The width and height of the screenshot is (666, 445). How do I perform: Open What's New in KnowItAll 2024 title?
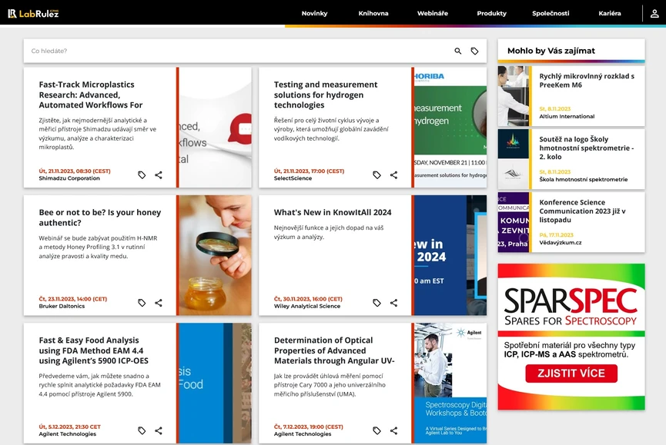[x=333, y=212]
